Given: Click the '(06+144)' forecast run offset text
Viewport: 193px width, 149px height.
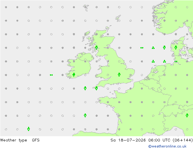Looking at the screenshot, I should pos(183,140).
